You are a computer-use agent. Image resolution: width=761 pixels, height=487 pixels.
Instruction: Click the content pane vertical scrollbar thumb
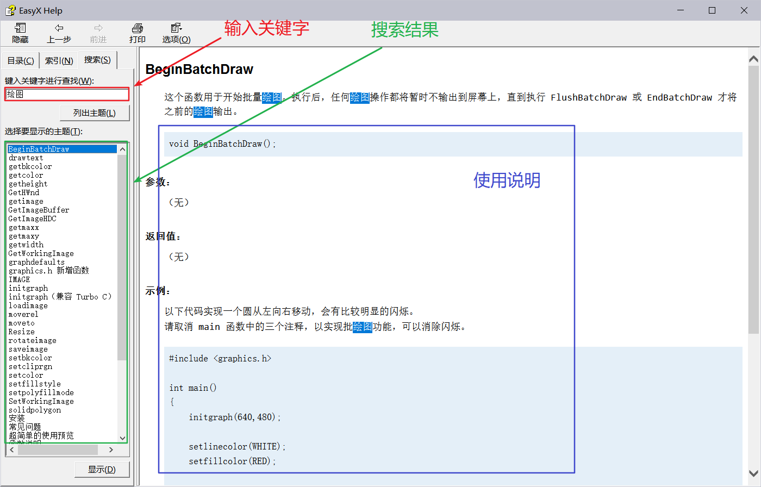pos(753,200)
